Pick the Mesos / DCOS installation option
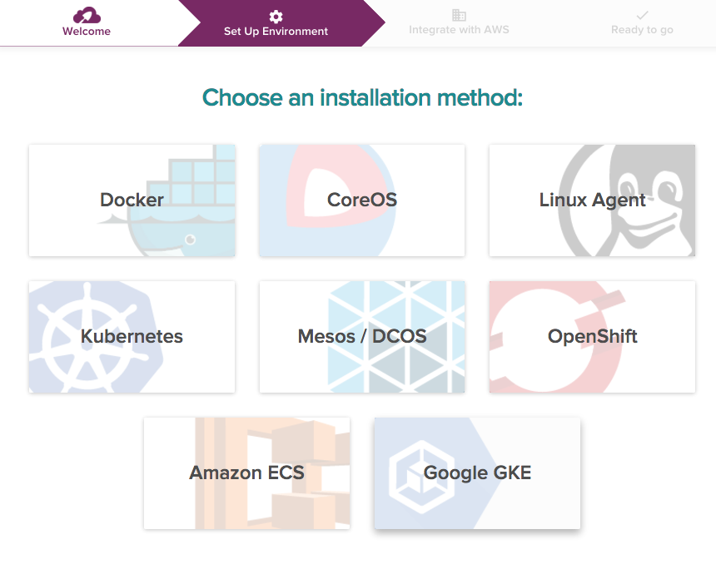The image size is (716, 569). click(361, 337)
